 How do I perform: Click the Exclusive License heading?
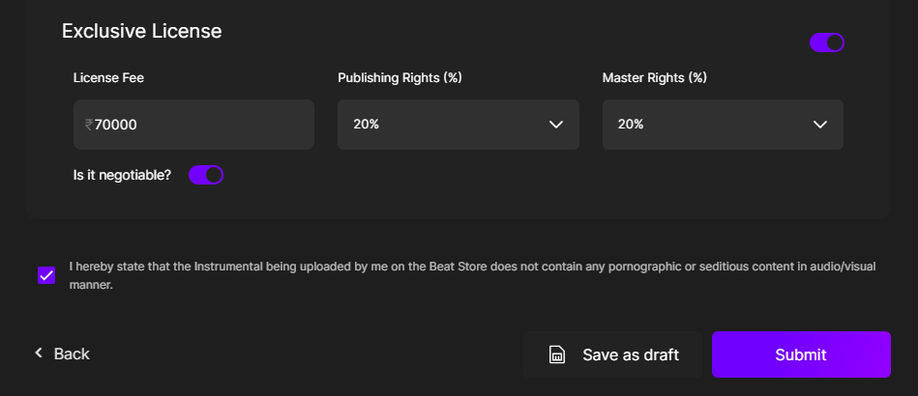142,31
